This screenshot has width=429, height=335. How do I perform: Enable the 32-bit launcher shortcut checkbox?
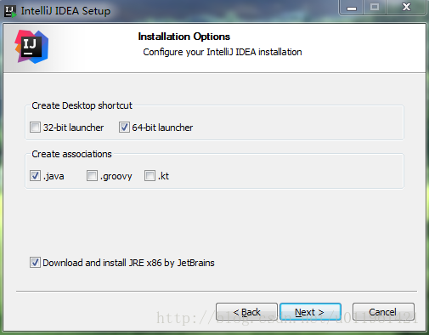tap(35, 128)
